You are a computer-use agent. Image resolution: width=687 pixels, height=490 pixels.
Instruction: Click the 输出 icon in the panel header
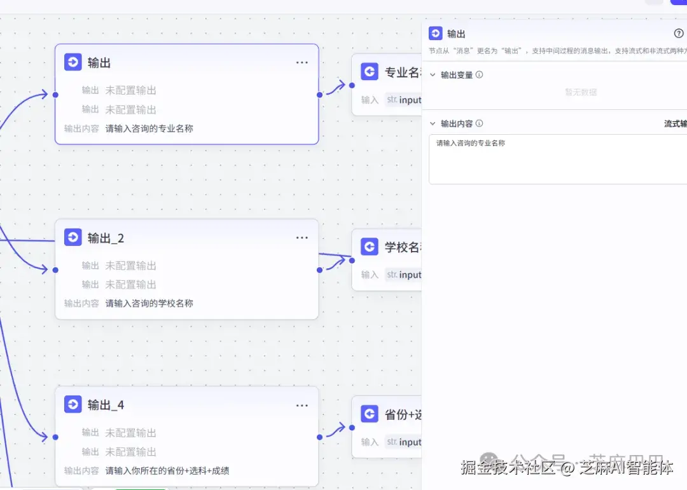pyautogui.click(x=436, y=33)
